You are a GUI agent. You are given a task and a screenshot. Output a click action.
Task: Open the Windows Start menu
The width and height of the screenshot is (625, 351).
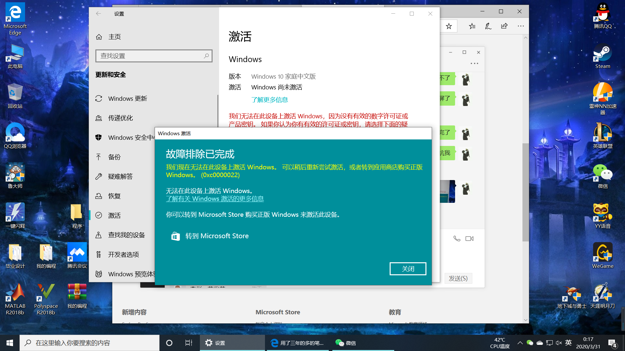tap(10, 343)
